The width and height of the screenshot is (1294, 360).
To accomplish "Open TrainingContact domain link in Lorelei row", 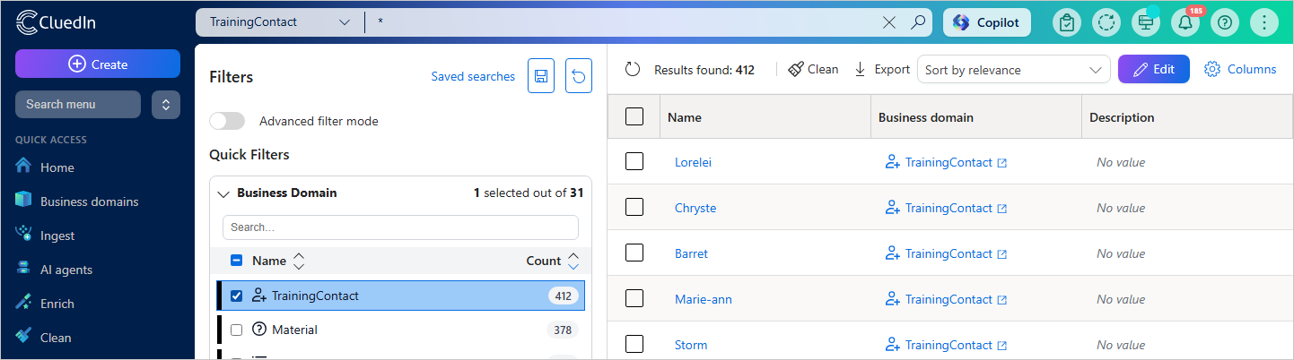I will pos(949,162).
